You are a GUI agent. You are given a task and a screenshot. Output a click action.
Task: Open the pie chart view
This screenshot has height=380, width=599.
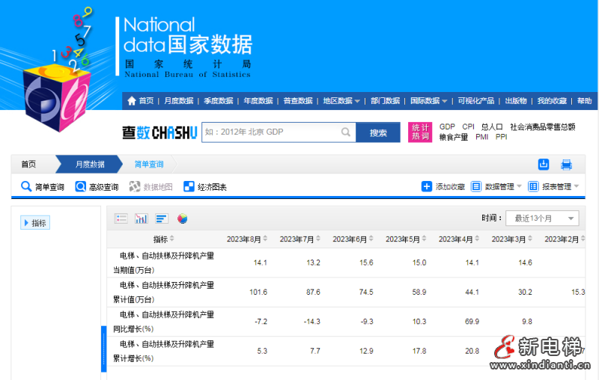point(182,218)
